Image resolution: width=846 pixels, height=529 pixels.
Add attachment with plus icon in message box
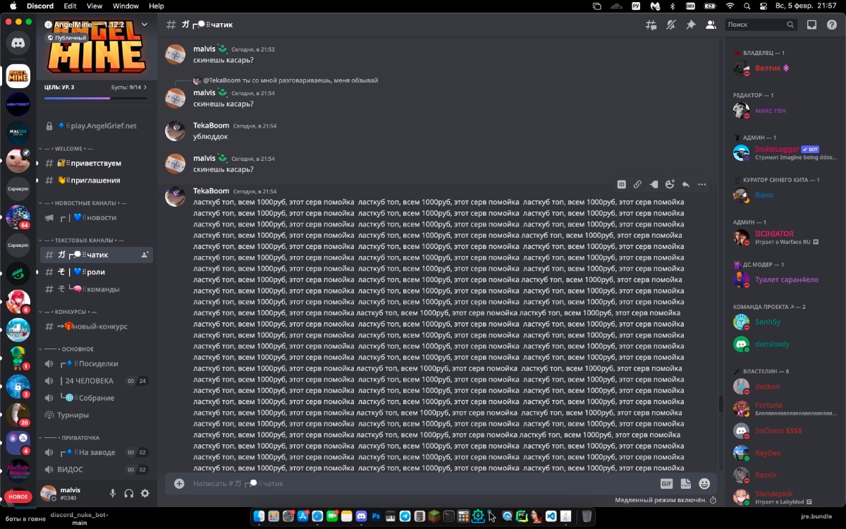click(x=179, y=484)
